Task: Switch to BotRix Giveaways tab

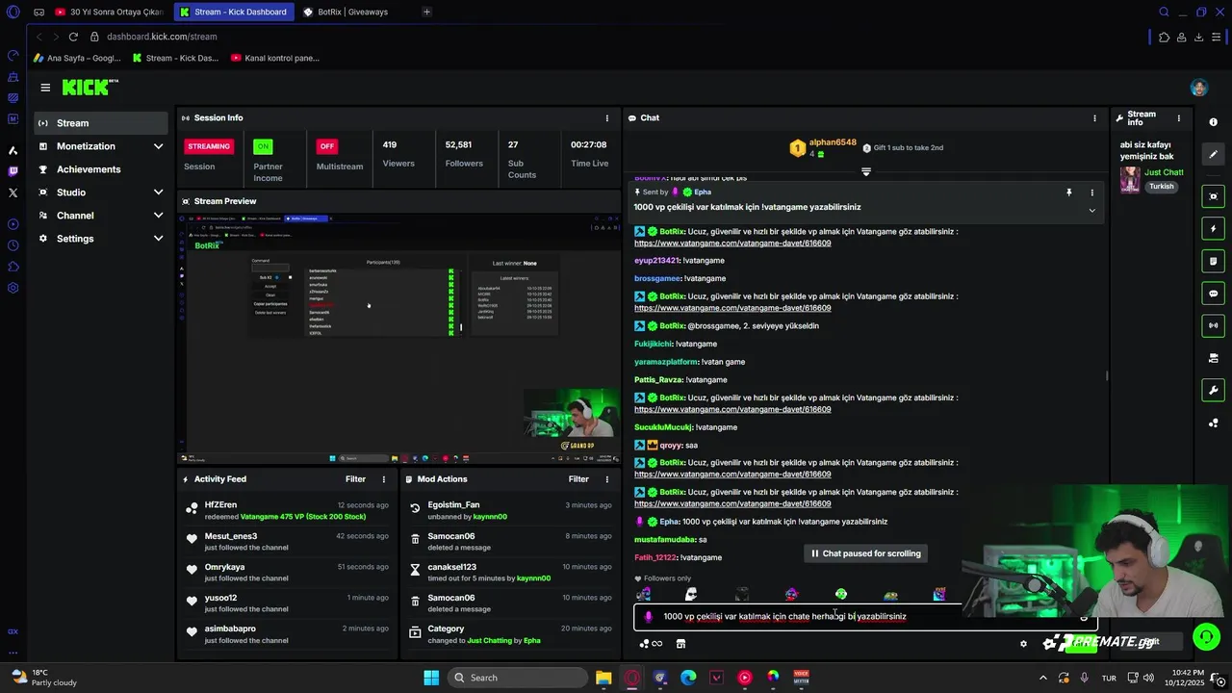Action: coord(353,12)
